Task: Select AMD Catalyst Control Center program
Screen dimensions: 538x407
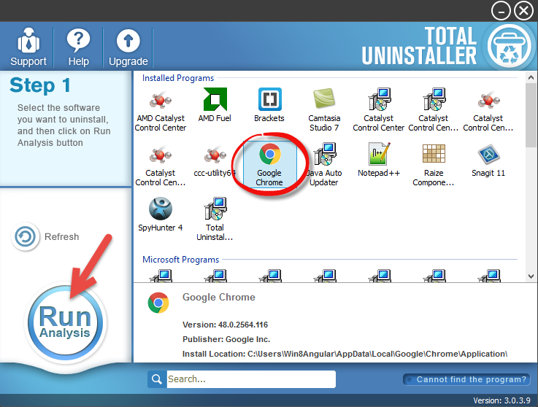Action: pyautogui.click(x=161, y=110)
